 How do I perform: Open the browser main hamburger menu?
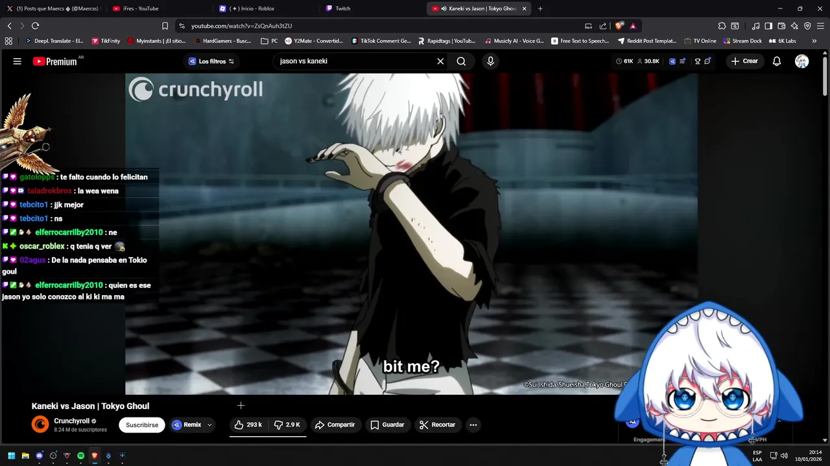pyautogui.click(x=821, y=26)
